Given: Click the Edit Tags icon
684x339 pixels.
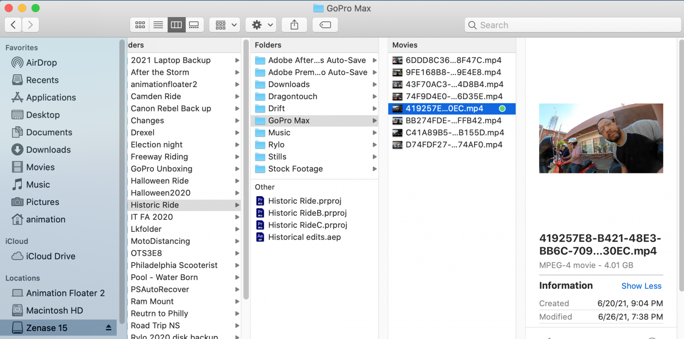Looking at the screenshot, I should (325, 25).
